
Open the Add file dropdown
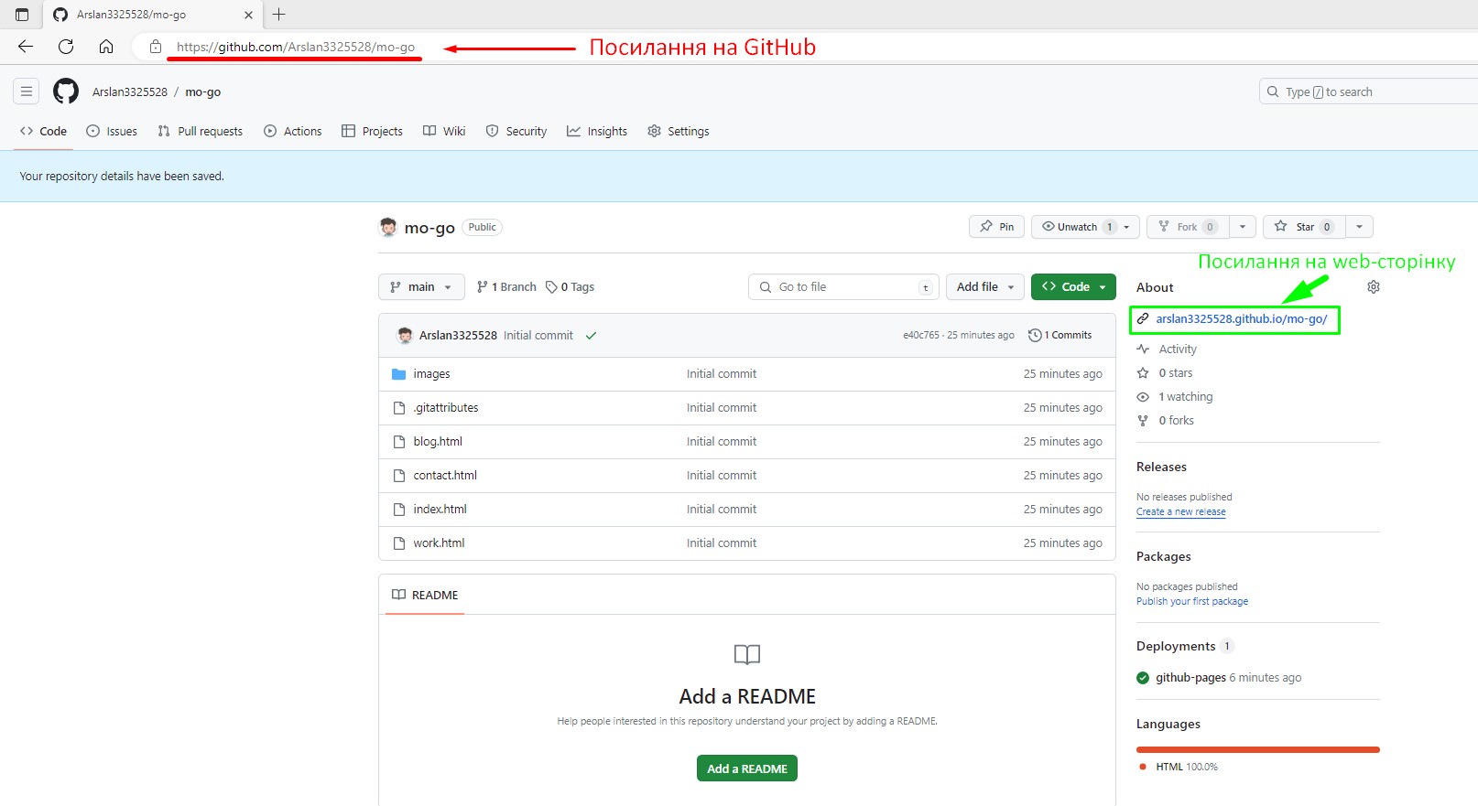[985, 287]
